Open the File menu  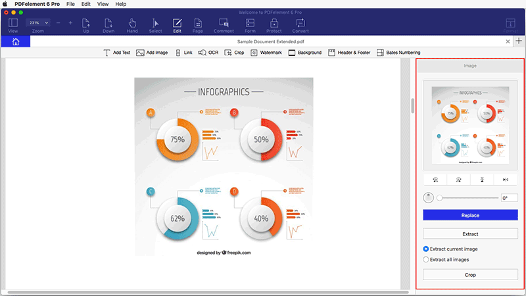pos(70,4)
